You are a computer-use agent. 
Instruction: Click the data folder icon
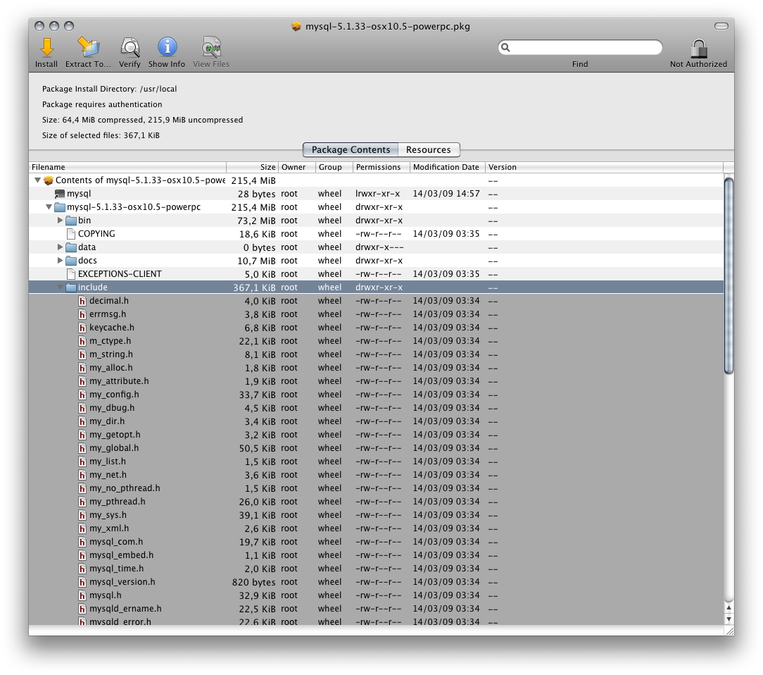[x=71, y=247]
